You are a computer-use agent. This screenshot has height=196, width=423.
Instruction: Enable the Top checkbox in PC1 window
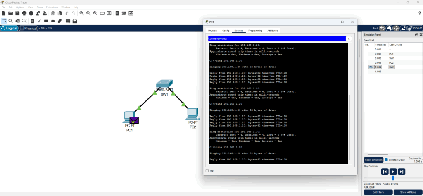[x=207, y=170]
